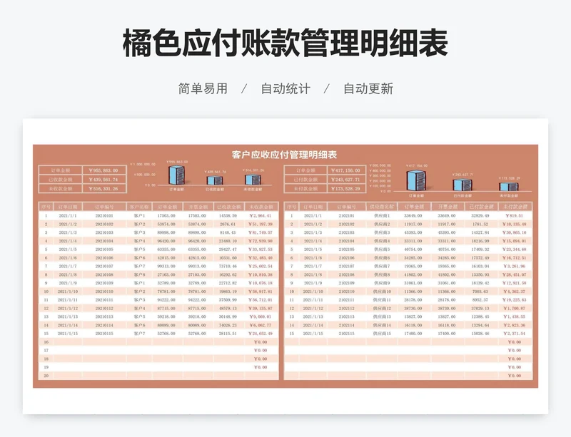Click the order amount cell 33649.00 under 订单金额
Screen dimensions: 571x437
click(413, 216)
